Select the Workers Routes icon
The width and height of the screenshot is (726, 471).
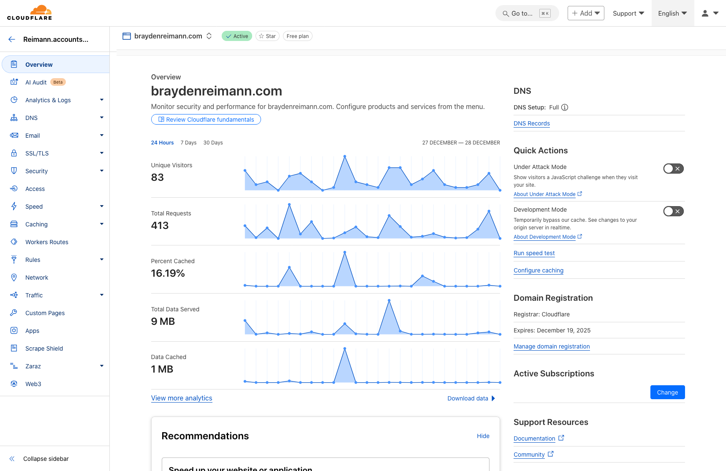(14, 242)
